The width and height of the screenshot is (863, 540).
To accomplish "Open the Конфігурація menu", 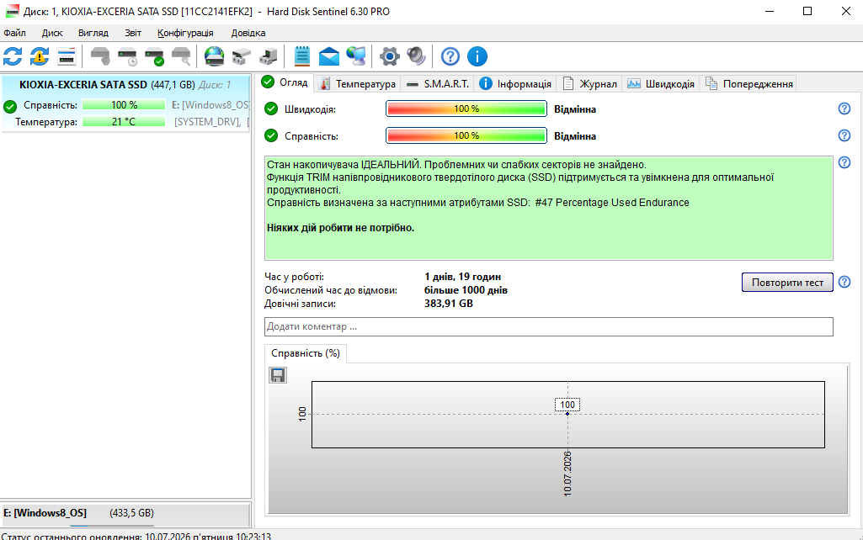I will [185, 33].
